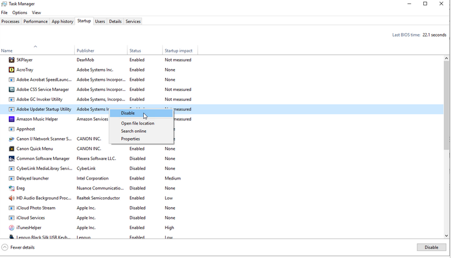
Task: Open Properties from the context menu
Action: (x=141, y=139)
